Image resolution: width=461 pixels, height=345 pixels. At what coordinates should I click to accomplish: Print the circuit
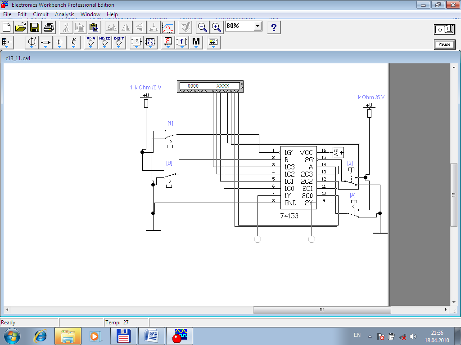click(x=49, y=27)
